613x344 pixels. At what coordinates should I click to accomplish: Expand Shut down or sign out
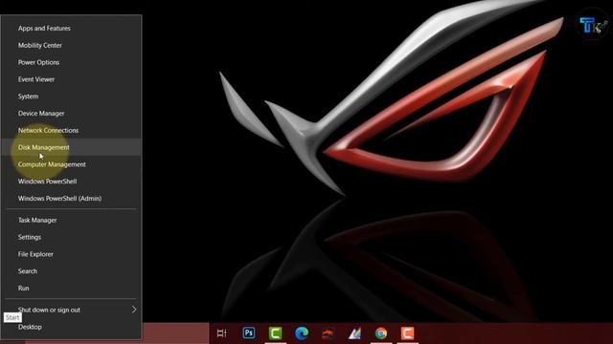71,310
